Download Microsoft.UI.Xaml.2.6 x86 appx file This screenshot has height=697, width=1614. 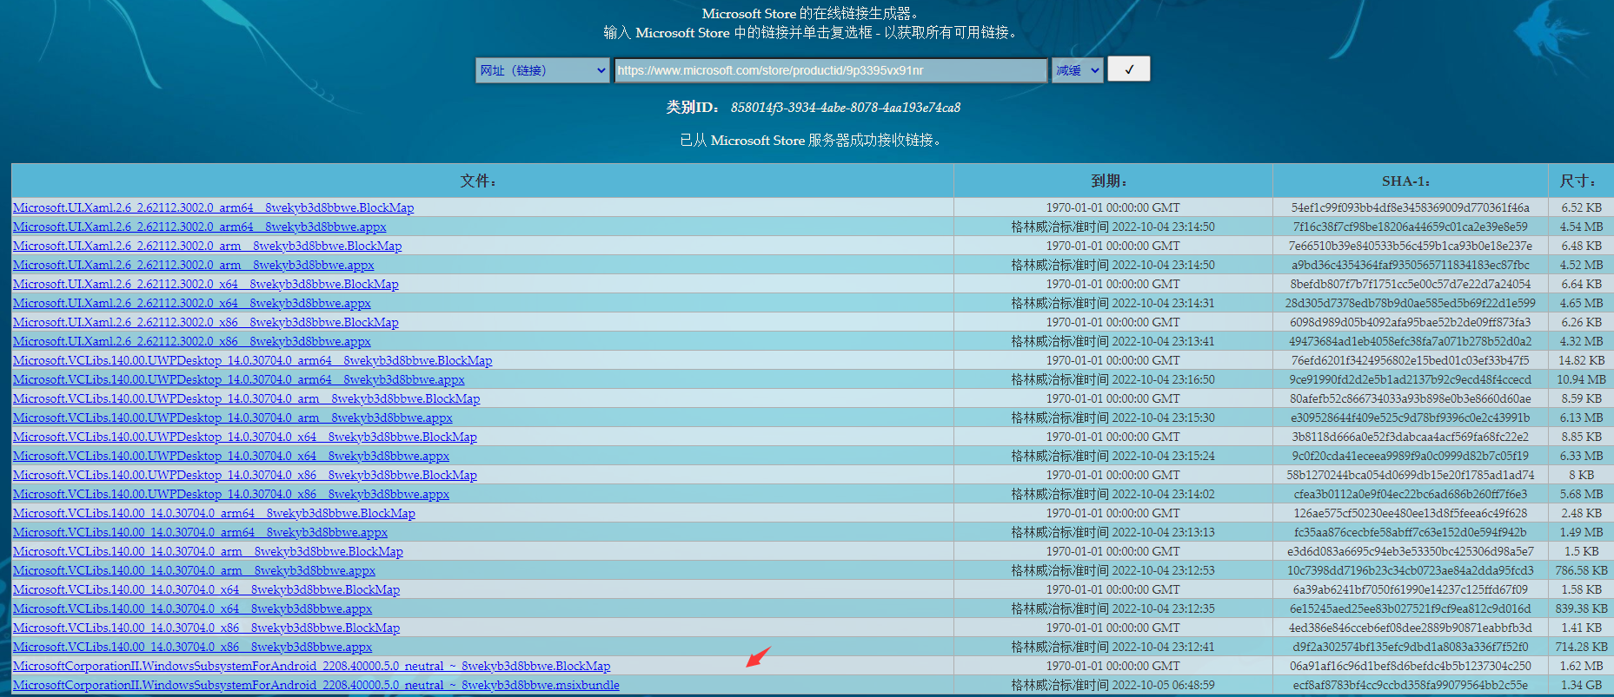pos(191,341)
